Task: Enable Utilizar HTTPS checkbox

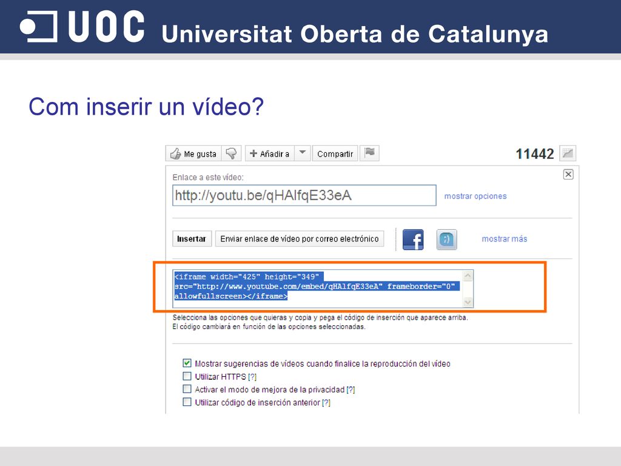Action: 187,376
